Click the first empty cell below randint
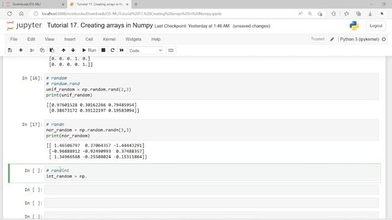The image size is (392, 220). (x=211, y=189)
